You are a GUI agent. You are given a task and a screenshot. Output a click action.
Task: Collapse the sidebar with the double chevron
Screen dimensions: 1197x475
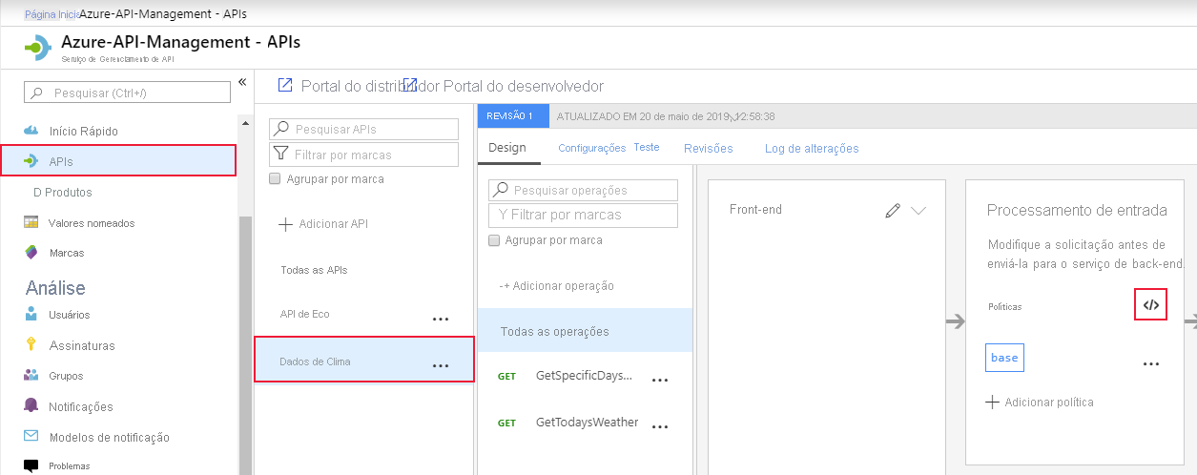tap(242, 82)
